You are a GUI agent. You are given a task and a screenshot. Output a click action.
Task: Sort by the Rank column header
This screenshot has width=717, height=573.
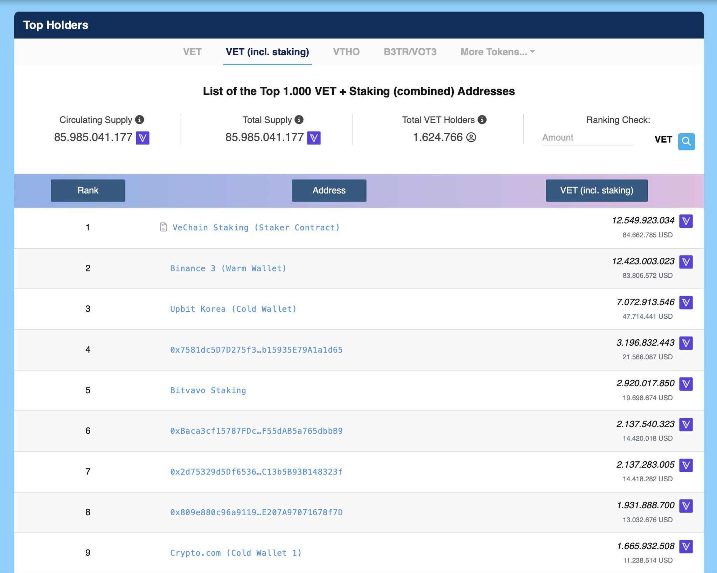tap(88, 190)
